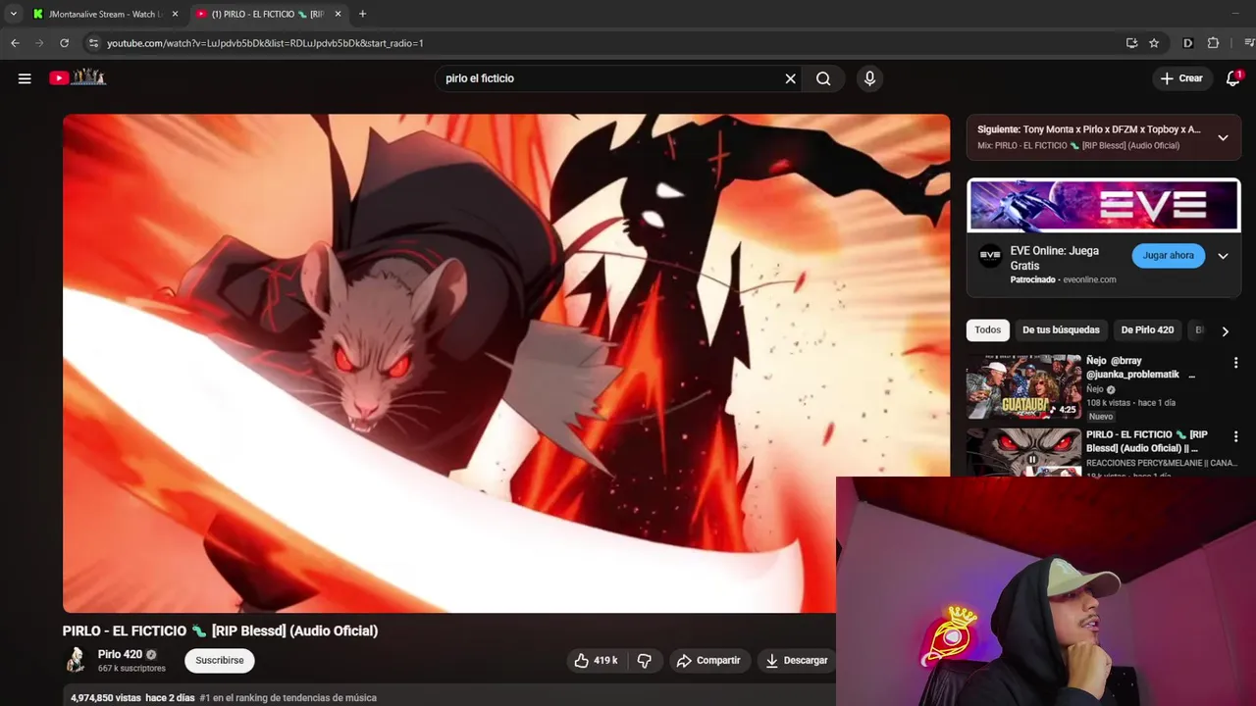Open Pirlo 420 channel name link
1256x706 pixels.
click(x=120, y=654)
